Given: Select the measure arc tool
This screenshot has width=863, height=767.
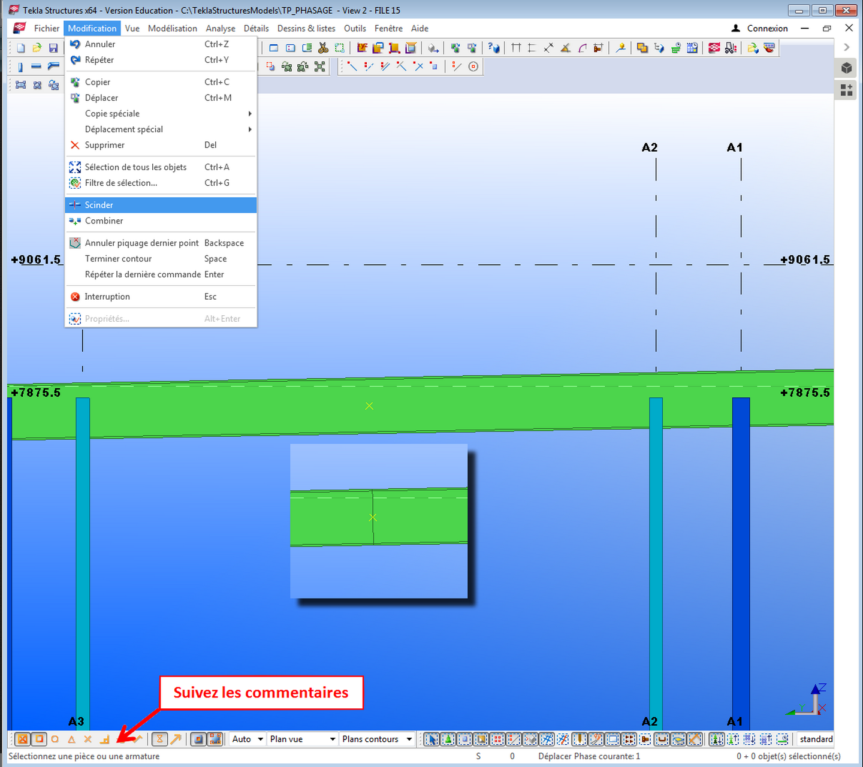Looking at the screenshot, I should 582,48.
